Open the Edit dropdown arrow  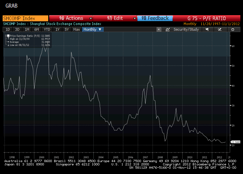click(134, 18)
